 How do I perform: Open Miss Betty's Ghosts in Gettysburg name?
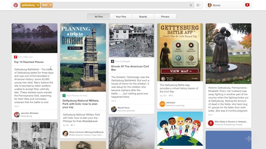coord(232,122)
